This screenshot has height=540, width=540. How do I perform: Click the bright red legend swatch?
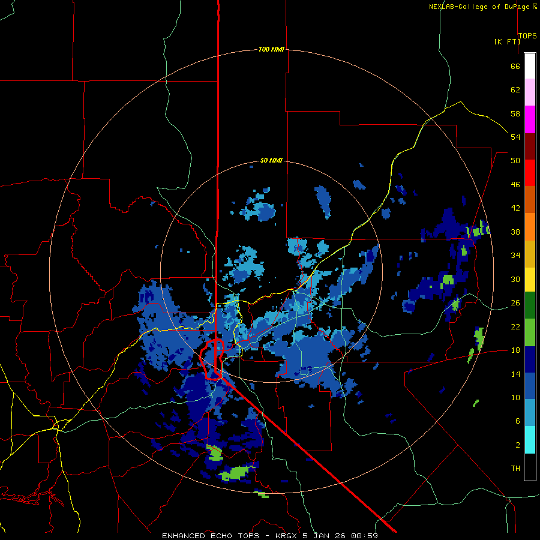530,173
